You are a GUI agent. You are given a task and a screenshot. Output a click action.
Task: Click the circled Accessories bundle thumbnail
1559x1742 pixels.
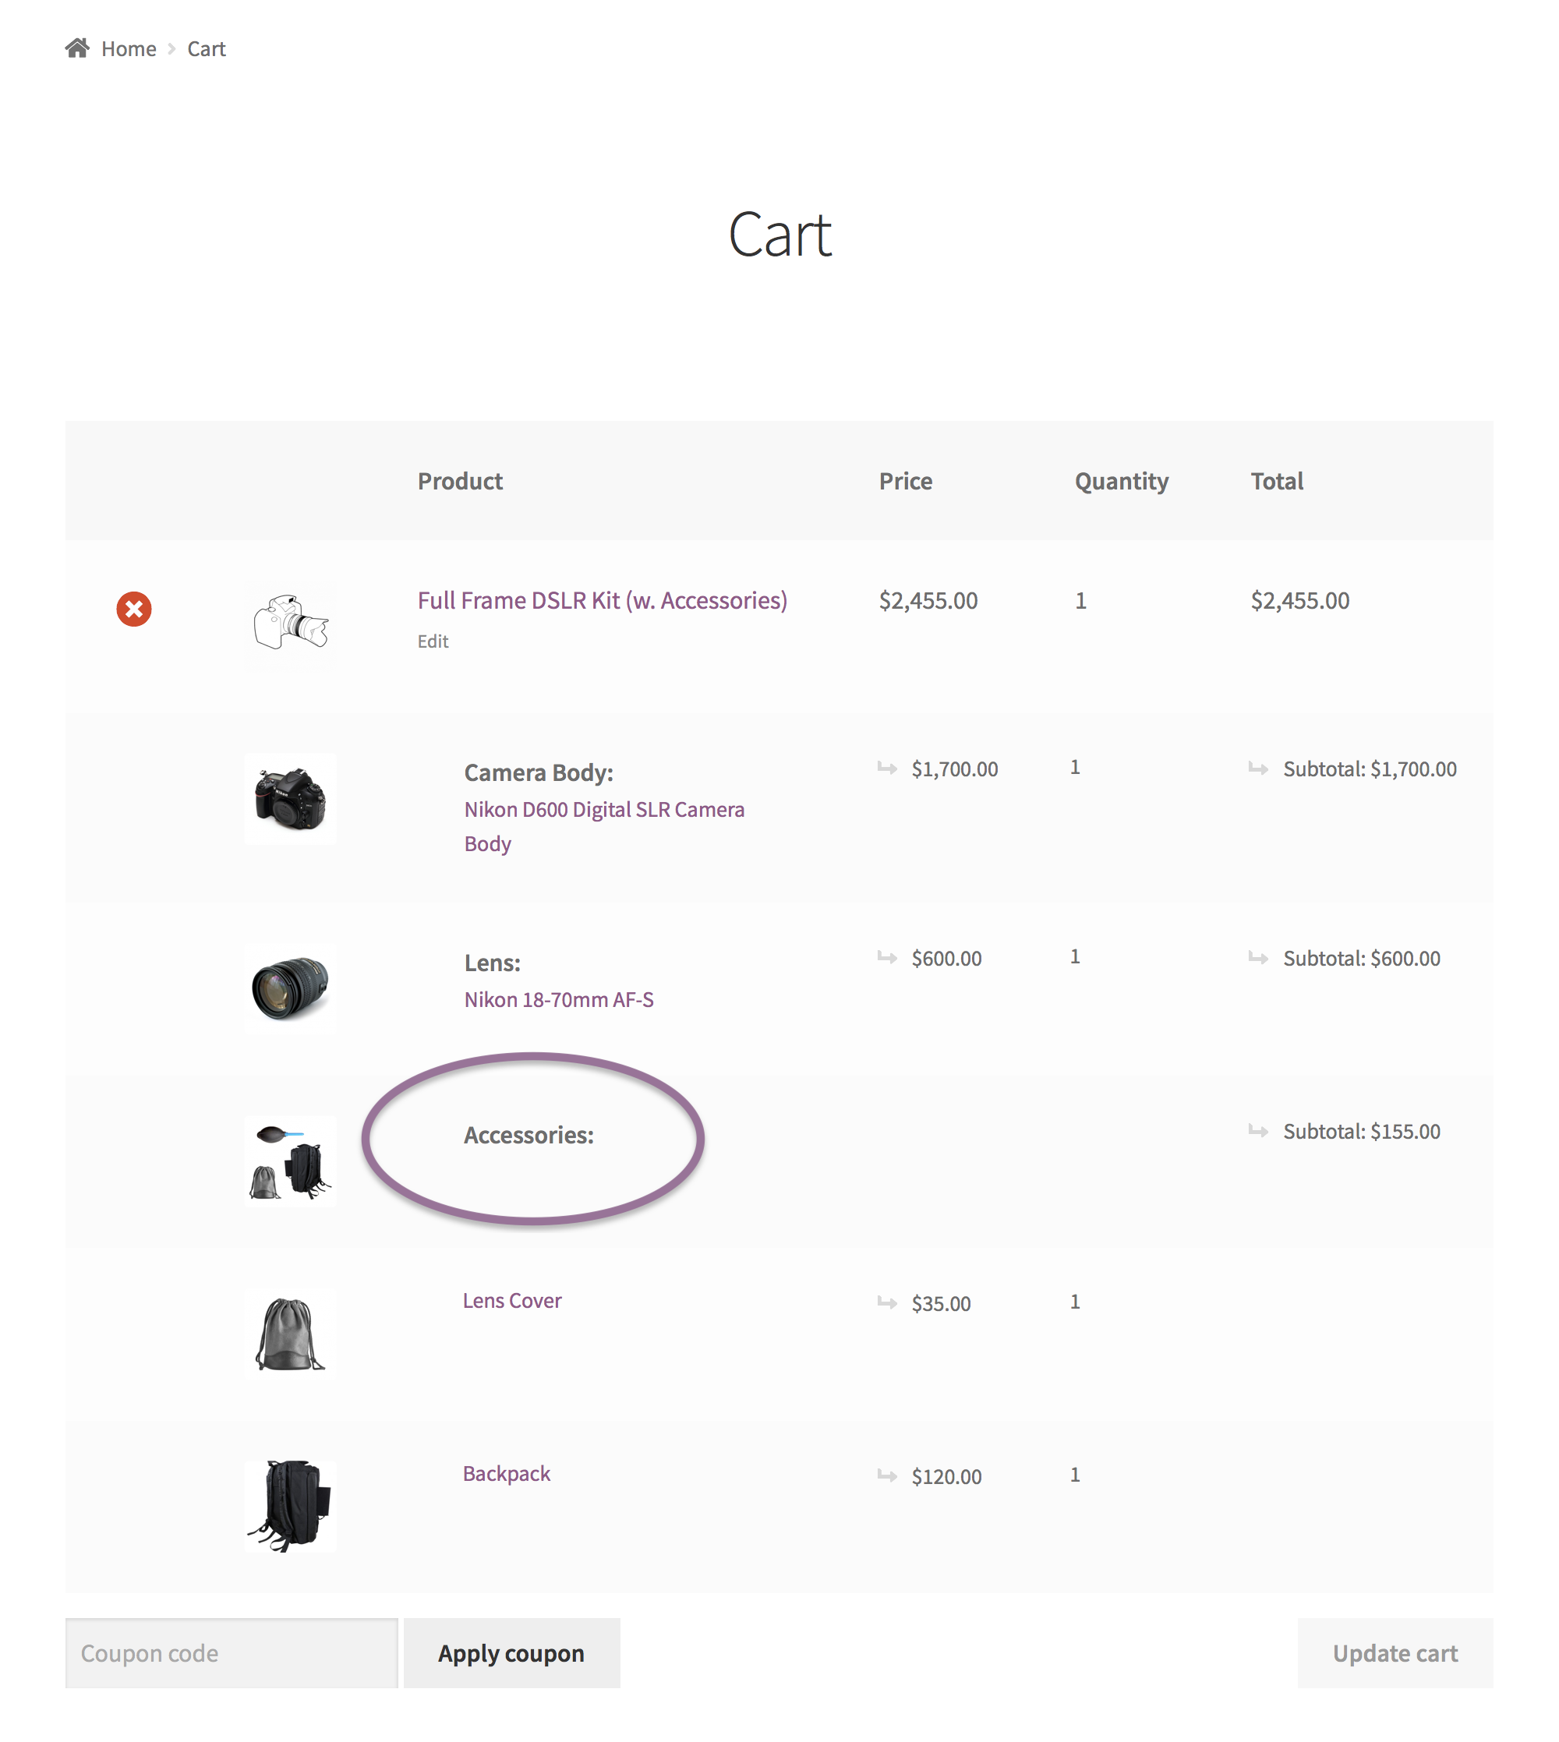[289, 1161]
